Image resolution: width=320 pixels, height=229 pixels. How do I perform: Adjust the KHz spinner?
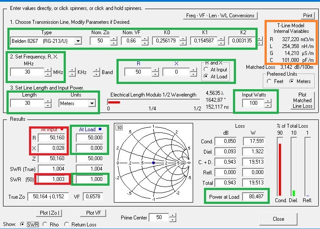[x=72, y=72]
